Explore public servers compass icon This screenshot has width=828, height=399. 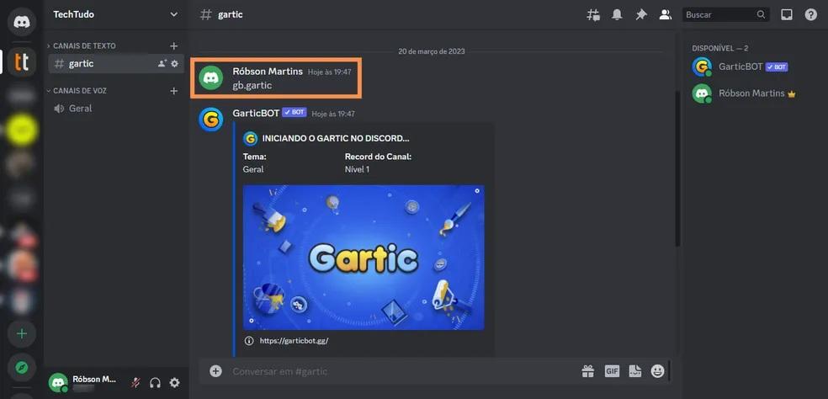22,368
